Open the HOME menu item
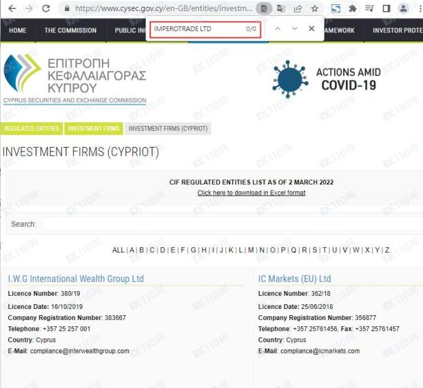This screenshot has height=388, width=423. pos(18,30)
